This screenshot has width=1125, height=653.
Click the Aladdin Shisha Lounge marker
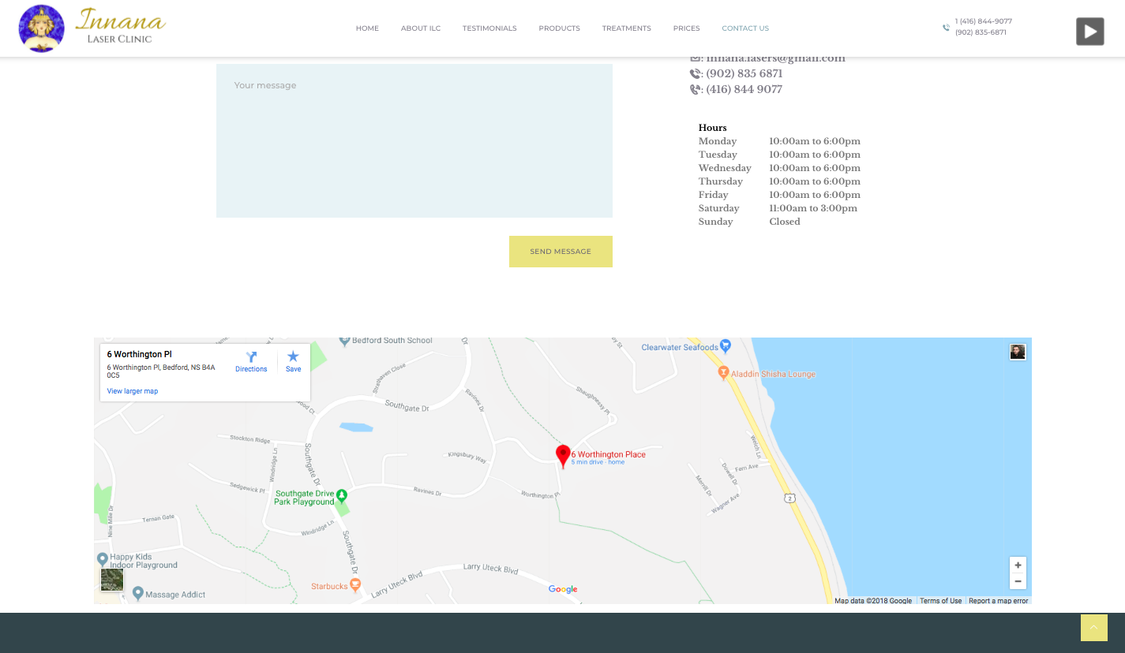point(723,373)
